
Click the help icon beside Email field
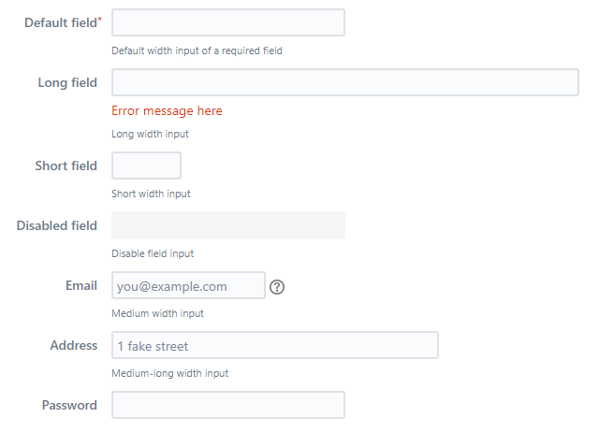(x=277, y=287)
